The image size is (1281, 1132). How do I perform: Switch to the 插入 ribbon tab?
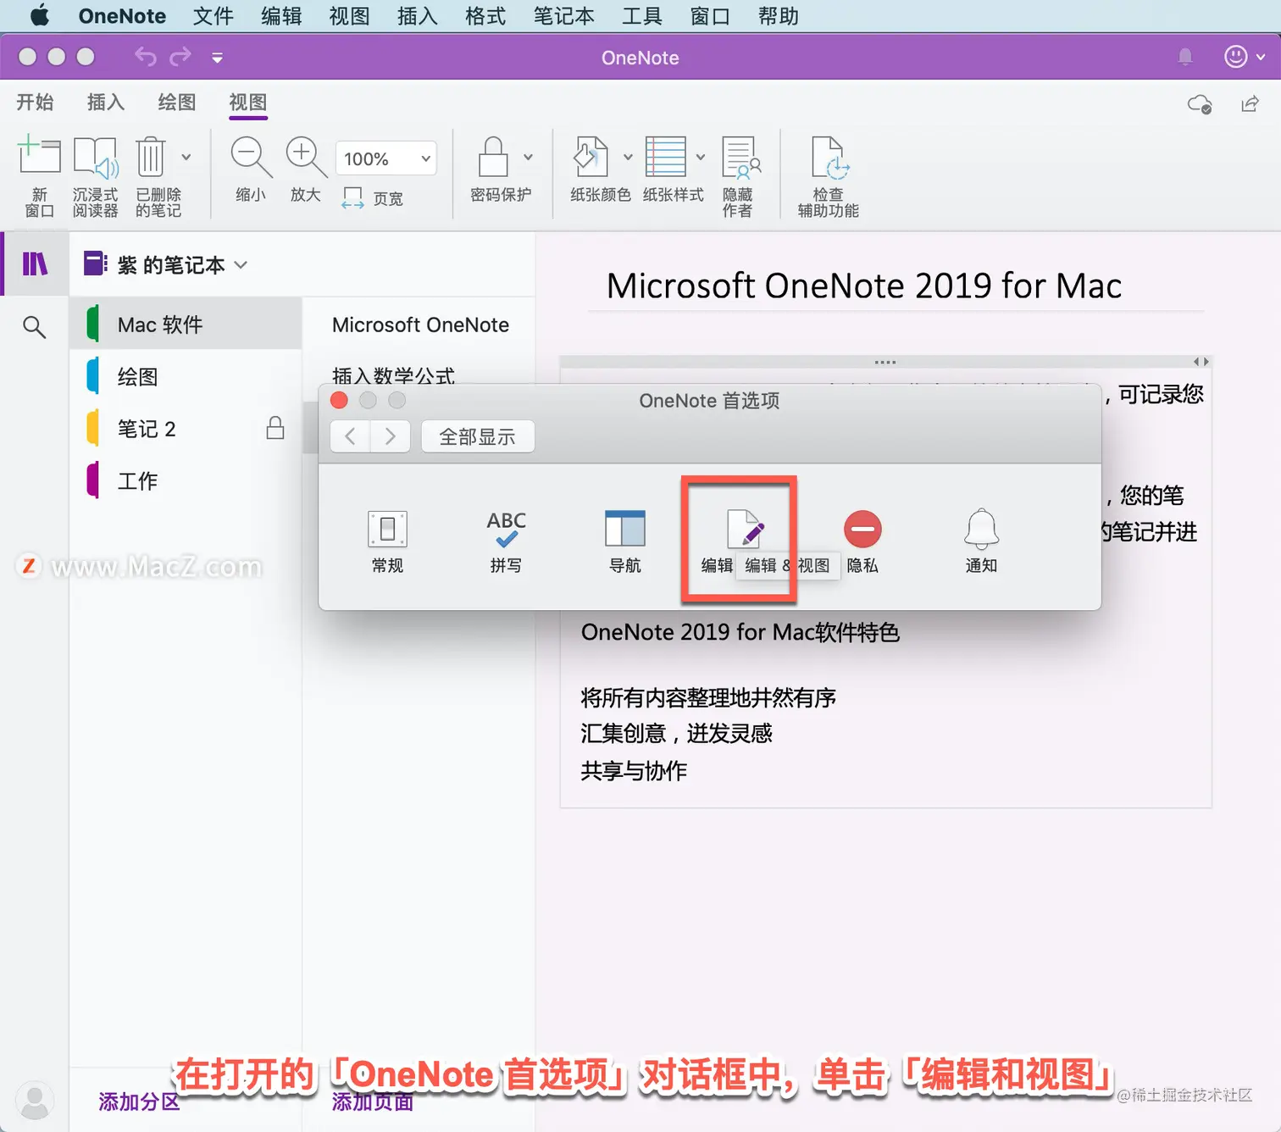106,103
